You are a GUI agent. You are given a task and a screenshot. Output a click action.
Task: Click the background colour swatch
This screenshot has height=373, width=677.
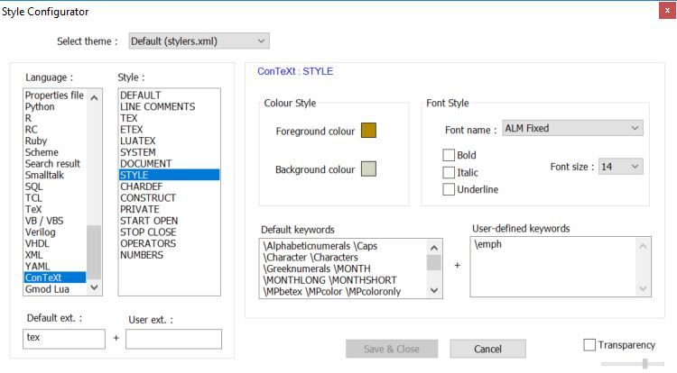[367, 168]
